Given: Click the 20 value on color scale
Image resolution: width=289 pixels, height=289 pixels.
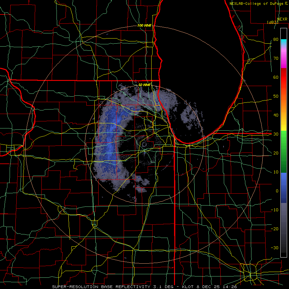Looking at the screenshot, I should tap(276, 153).
